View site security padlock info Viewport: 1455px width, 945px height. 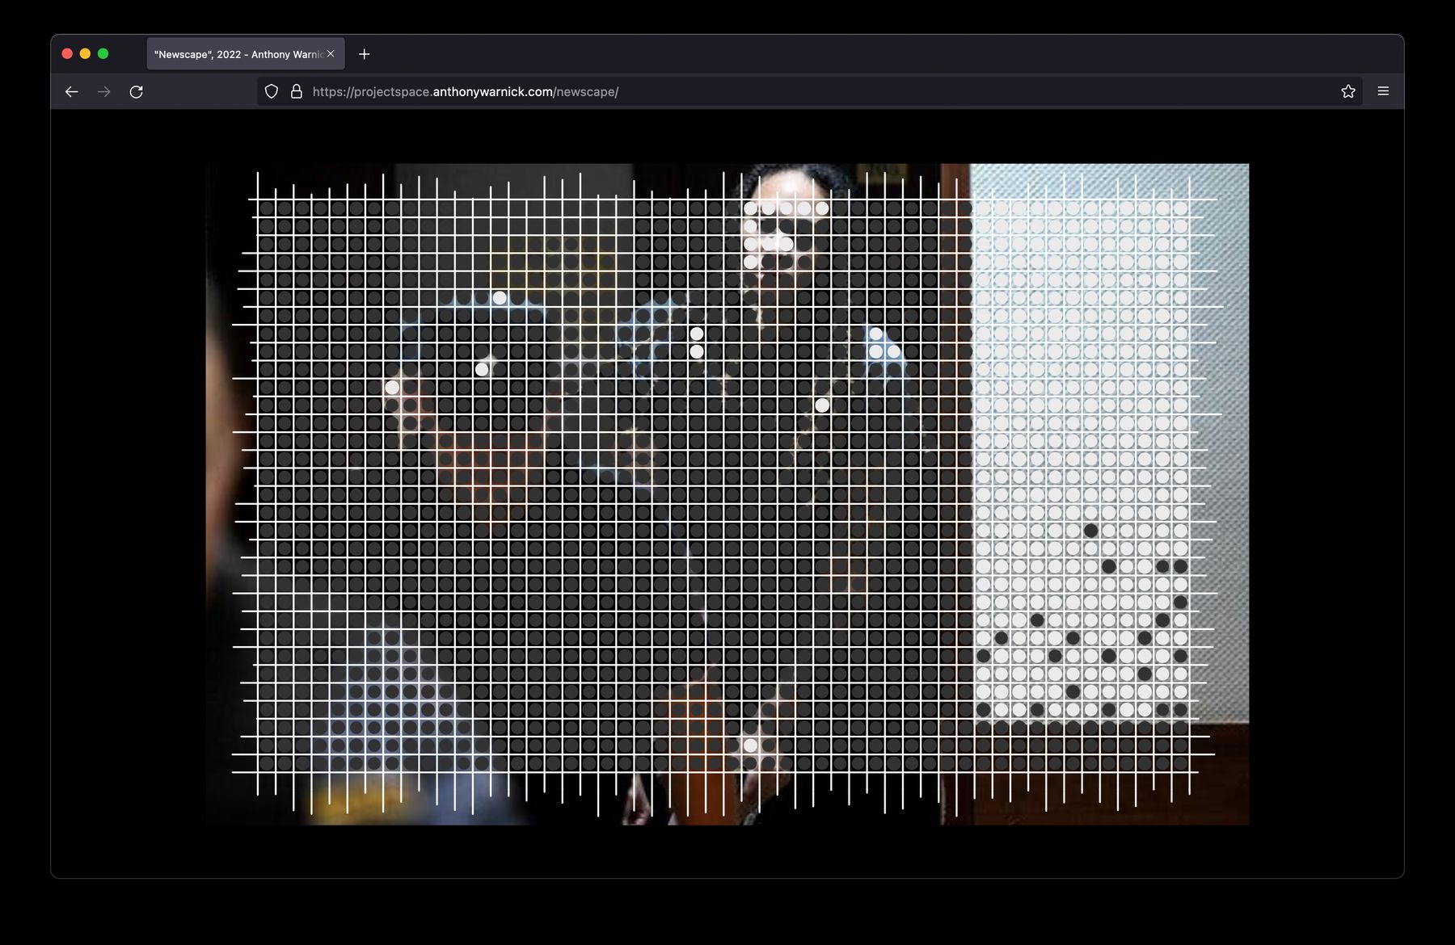pyautogui.click(x=297, y=92)
